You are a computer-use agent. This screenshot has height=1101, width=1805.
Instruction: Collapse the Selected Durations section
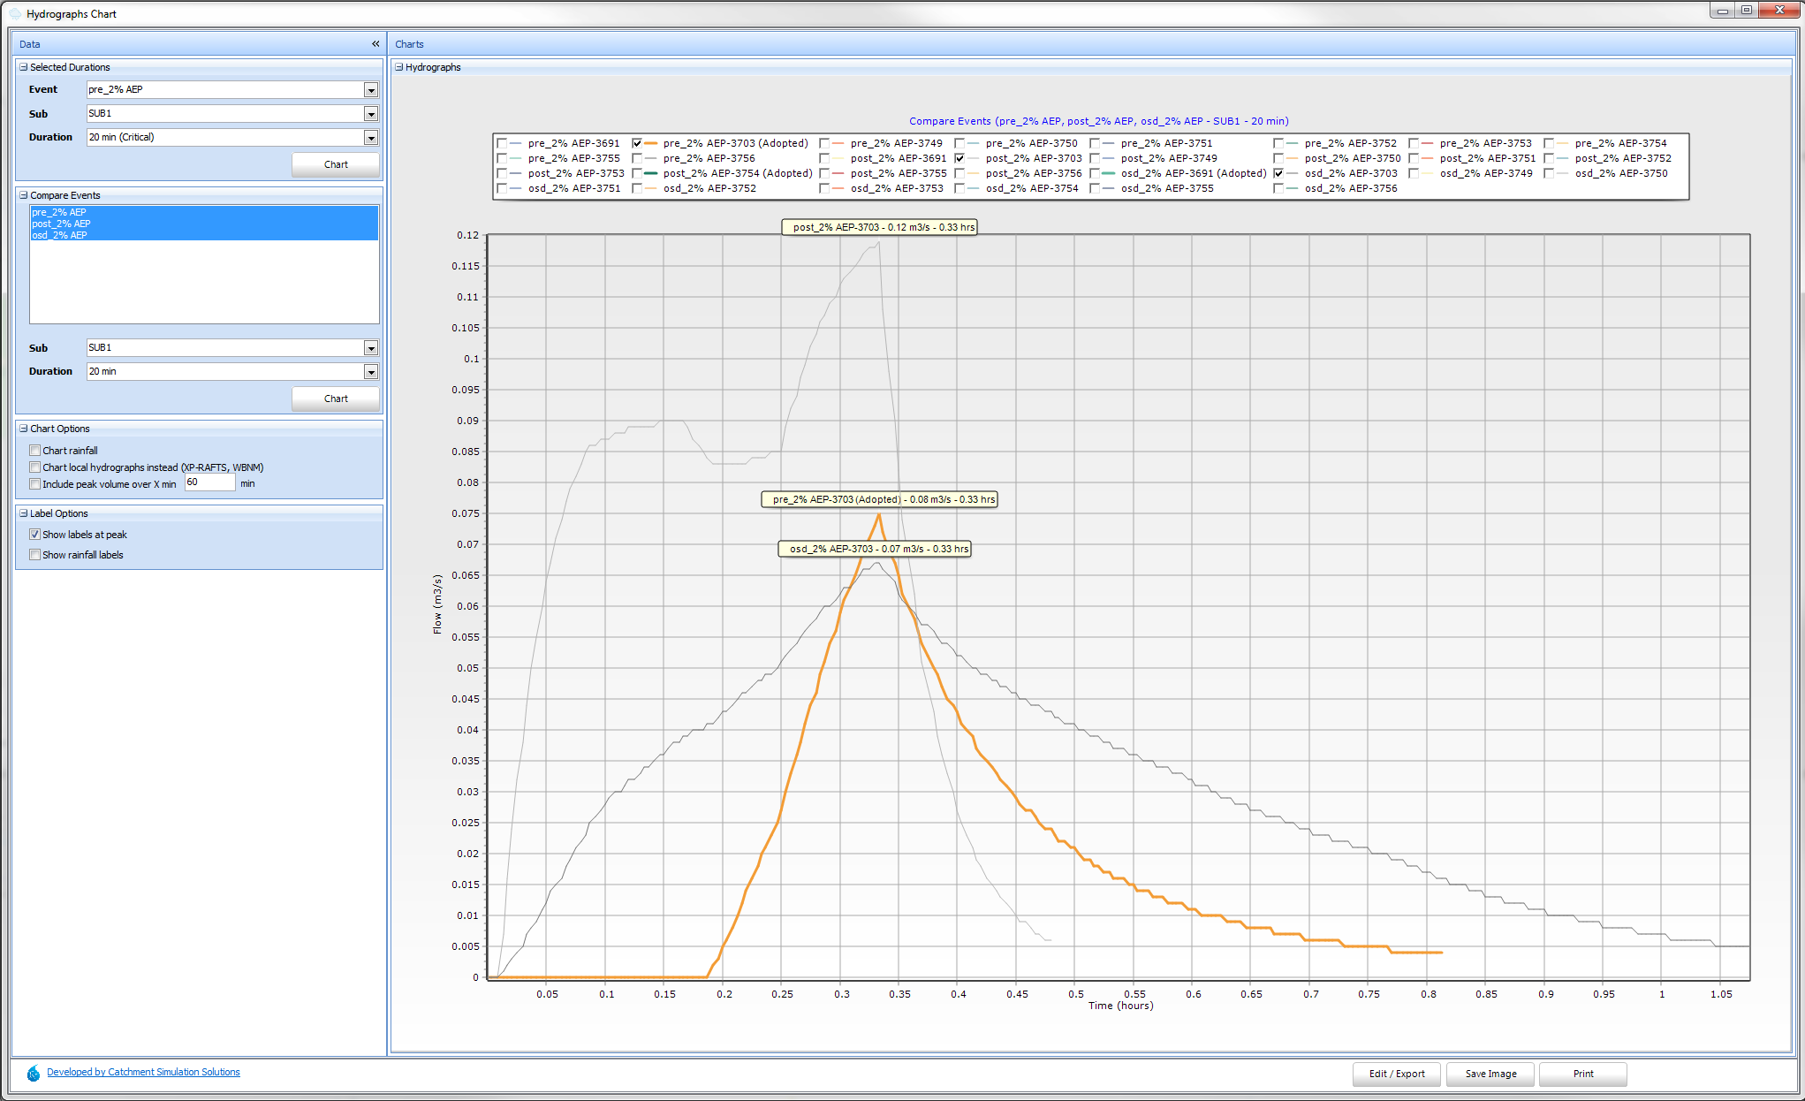24,67
